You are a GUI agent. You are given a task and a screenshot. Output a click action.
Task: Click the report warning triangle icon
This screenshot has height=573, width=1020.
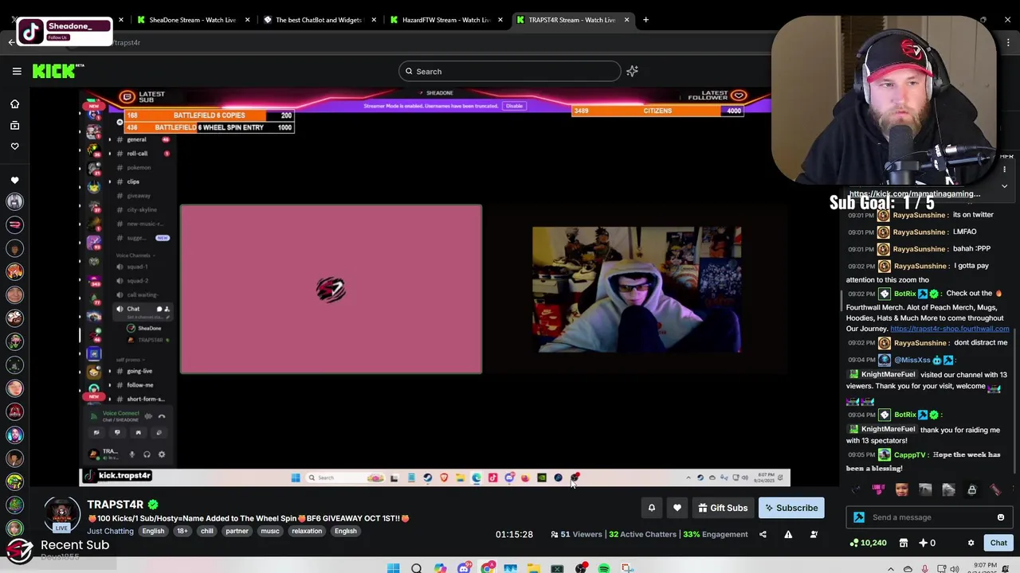point(788,535)
